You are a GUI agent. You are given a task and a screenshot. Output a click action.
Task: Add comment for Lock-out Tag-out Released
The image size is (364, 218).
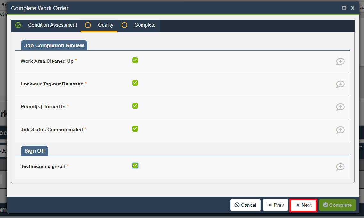(340, 84)
